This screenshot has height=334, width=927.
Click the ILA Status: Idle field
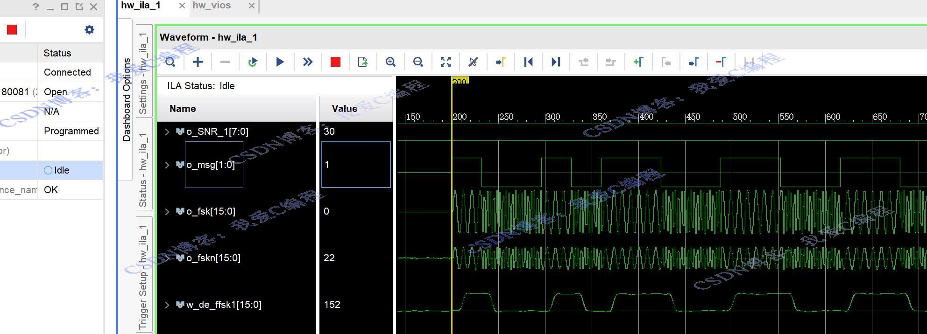click(x=275, y=86)
